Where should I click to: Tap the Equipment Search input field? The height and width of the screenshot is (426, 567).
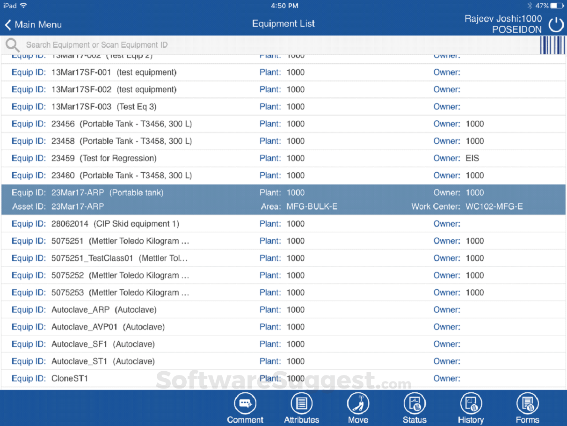[x=187, y=45]
